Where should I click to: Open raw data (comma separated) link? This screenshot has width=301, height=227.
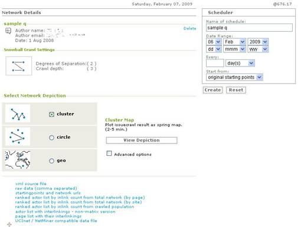pyautogui.click(x=46, y=188)
